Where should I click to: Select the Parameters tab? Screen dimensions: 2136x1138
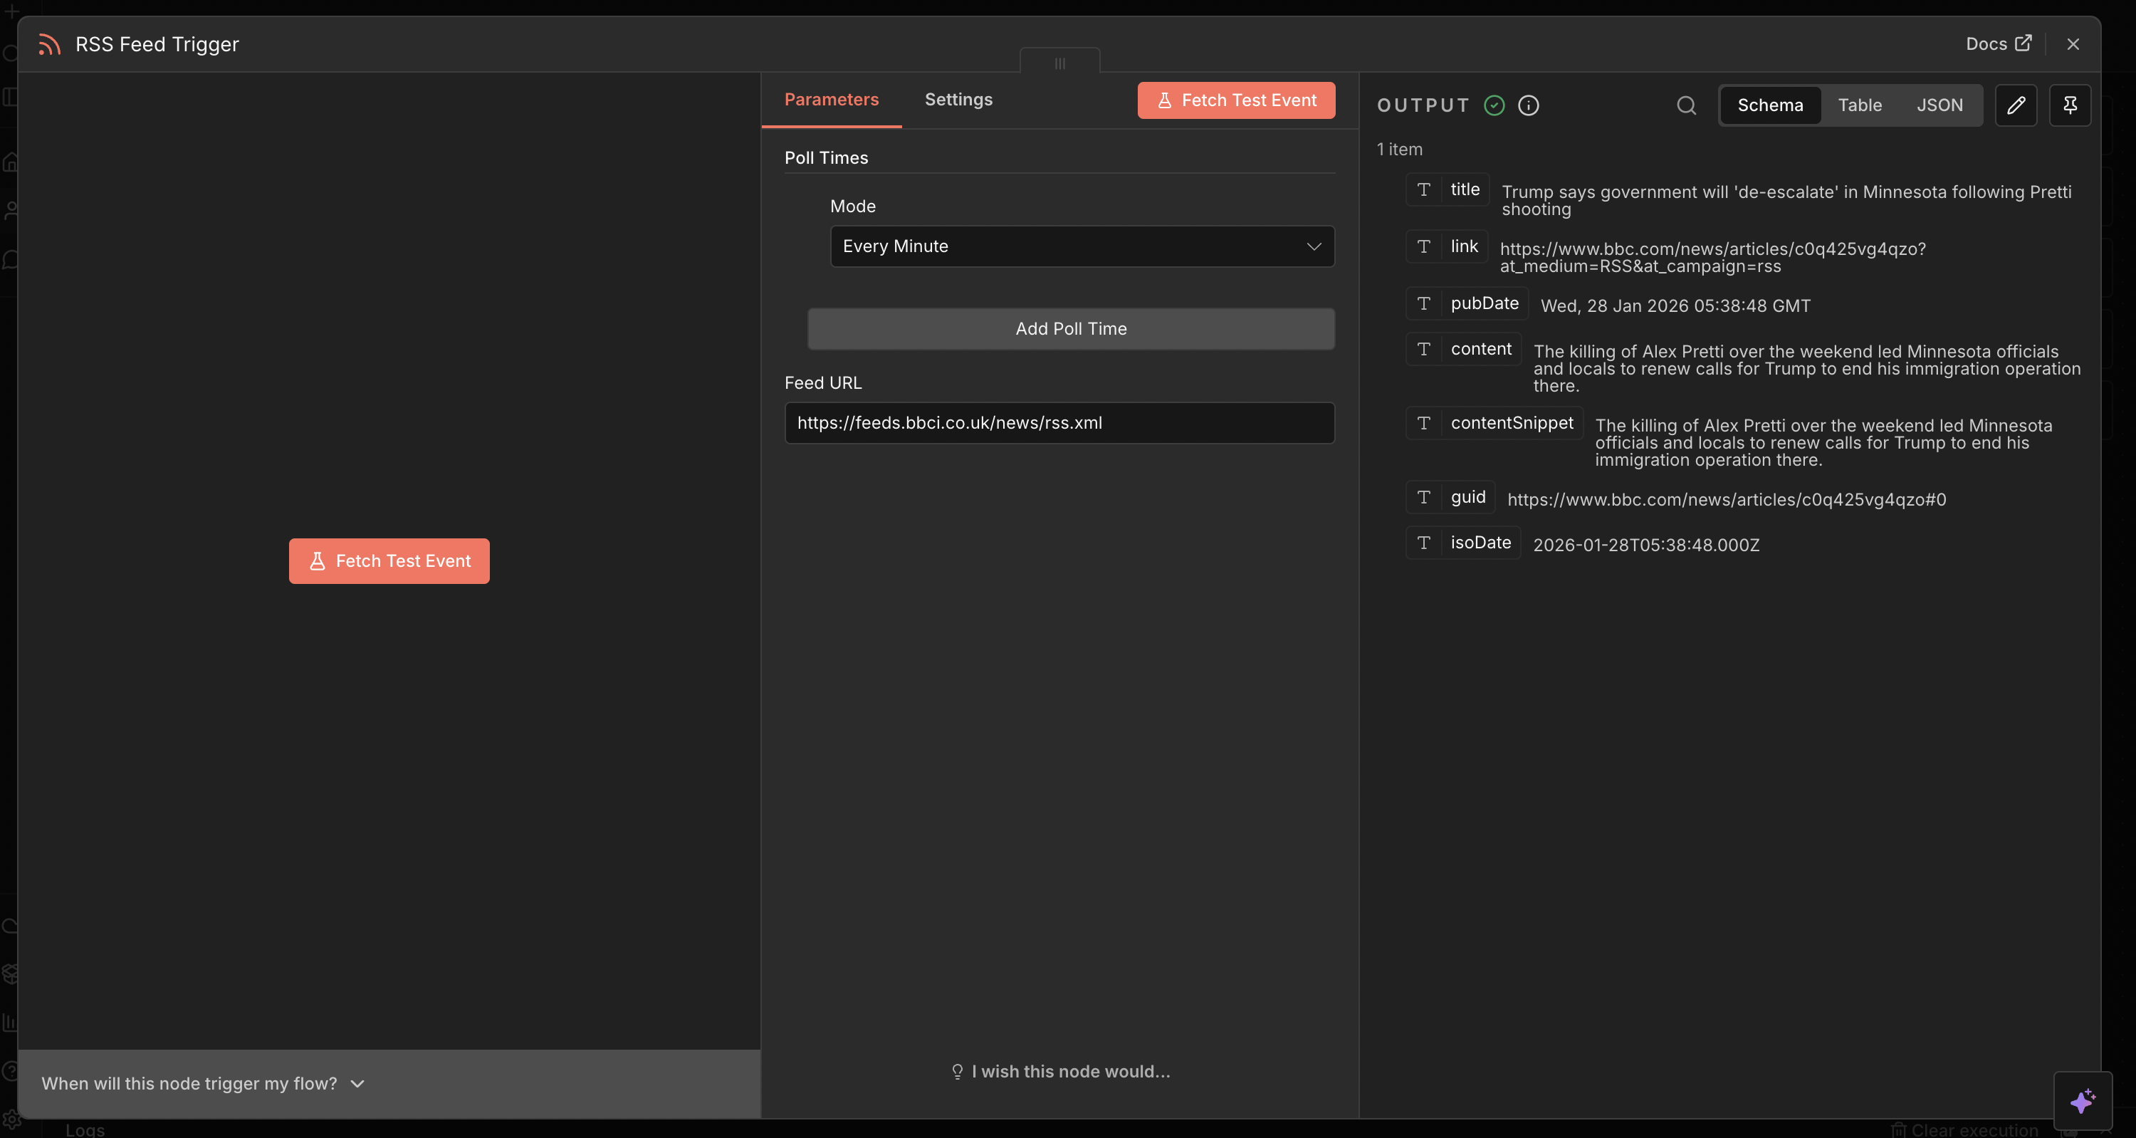click(x=832, y=99)
